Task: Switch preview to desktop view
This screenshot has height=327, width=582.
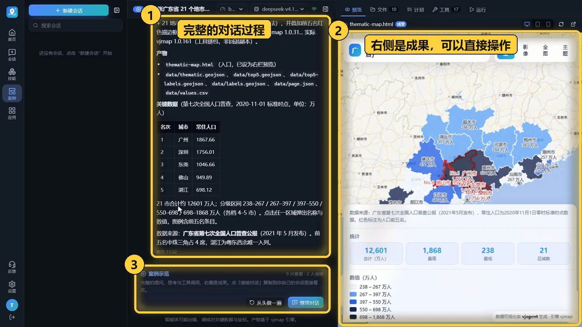Action: pos(527,24)
